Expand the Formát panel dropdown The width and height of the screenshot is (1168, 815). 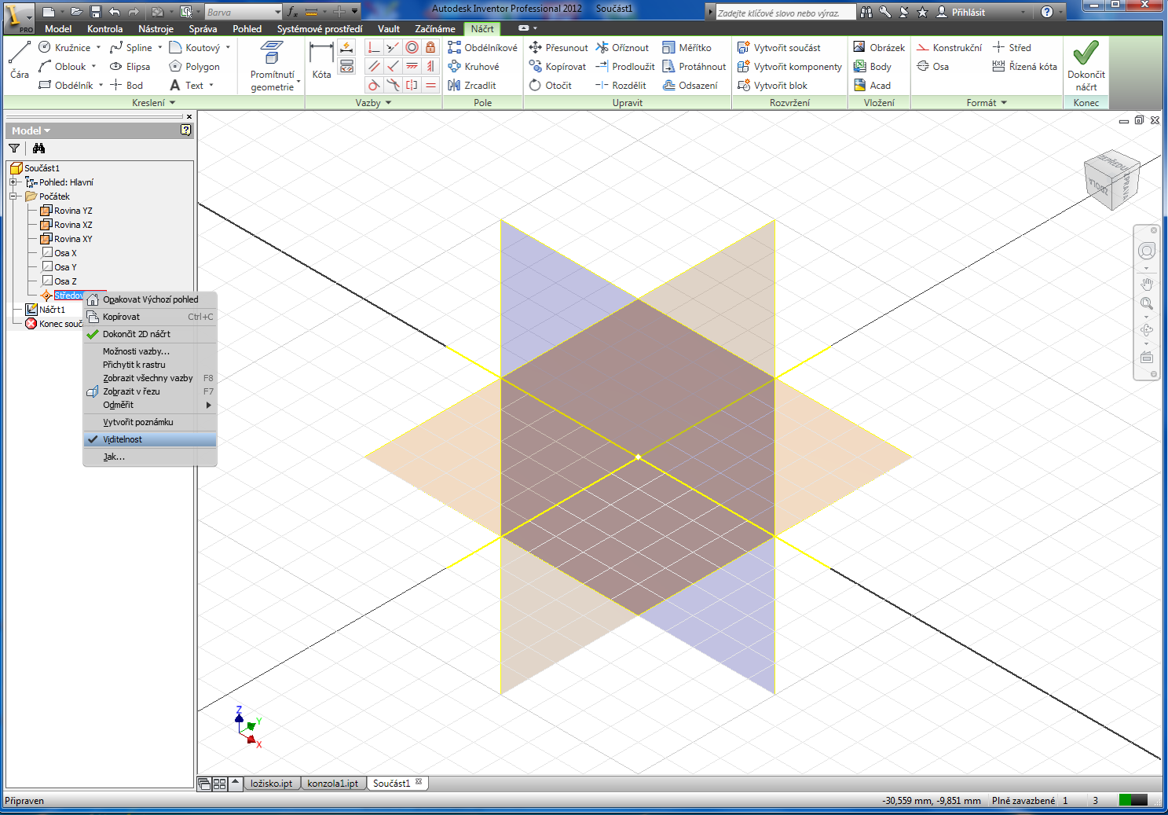987,103
